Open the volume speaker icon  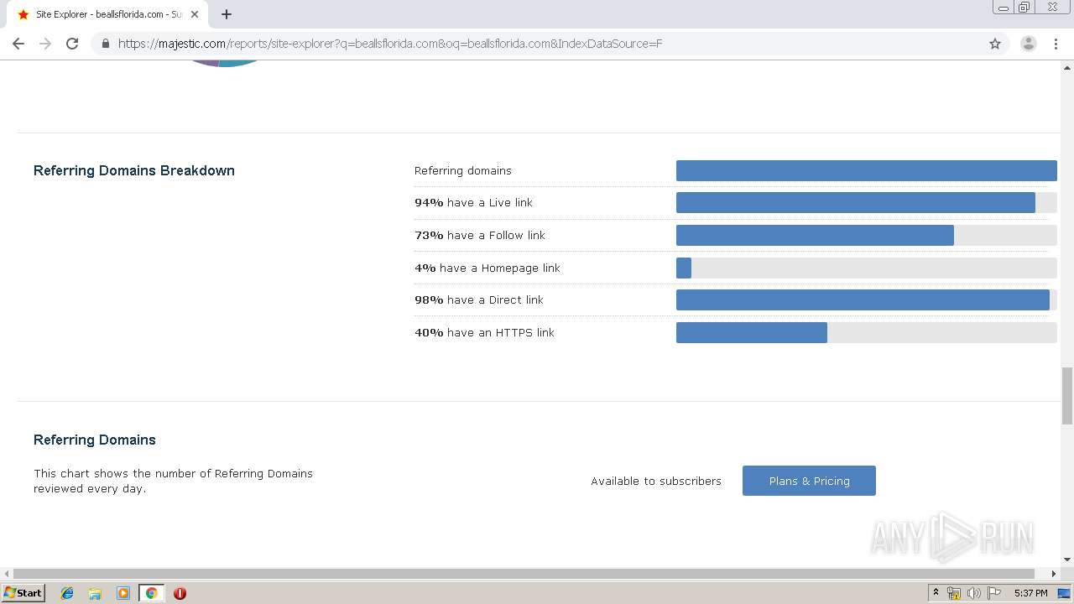[973, 592]
